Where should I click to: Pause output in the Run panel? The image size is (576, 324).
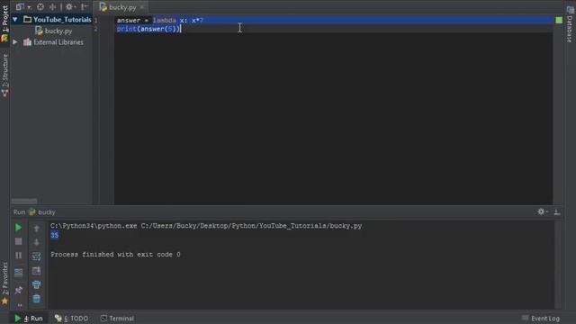pos(18,256)
